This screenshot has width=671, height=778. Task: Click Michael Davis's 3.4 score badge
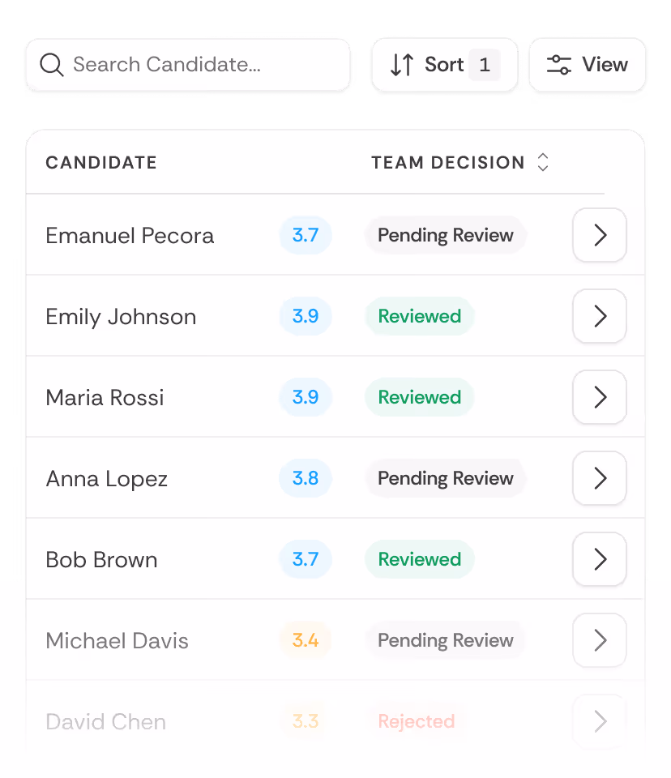click(x=306, y=640)
